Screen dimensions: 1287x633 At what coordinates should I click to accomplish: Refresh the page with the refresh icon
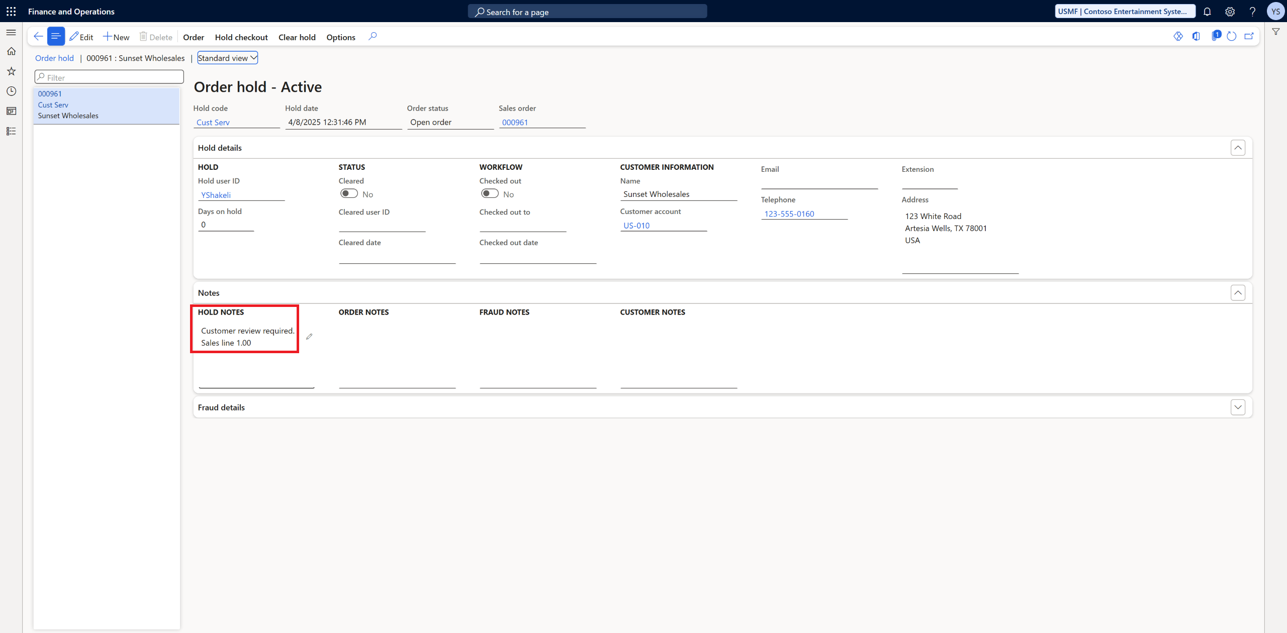coord(1231,36)
